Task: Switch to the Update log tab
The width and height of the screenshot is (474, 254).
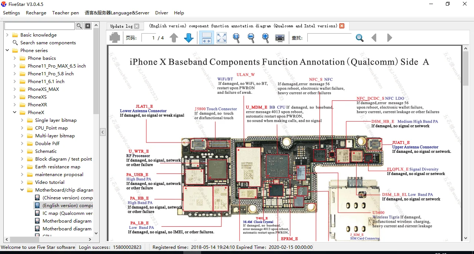Action: point(121,26)
